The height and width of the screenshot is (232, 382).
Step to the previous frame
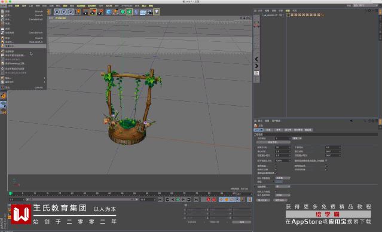[173, 200]
